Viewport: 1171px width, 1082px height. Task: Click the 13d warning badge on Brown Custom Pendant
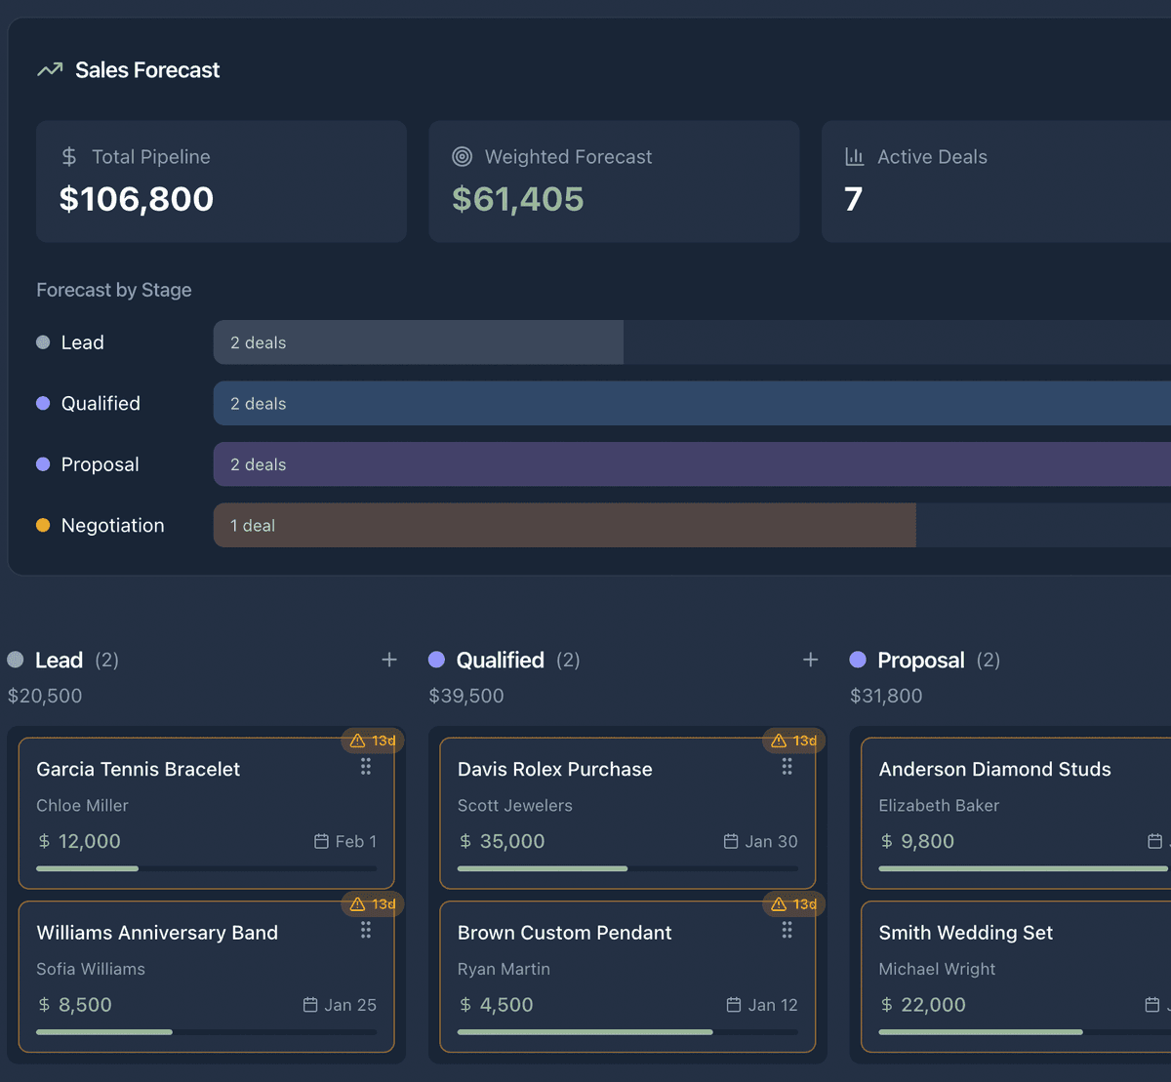pos(793,904)
